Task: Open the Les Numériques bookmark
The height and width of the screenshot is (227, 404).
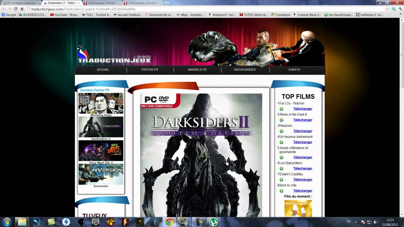Action: click(x=339, y=15)
